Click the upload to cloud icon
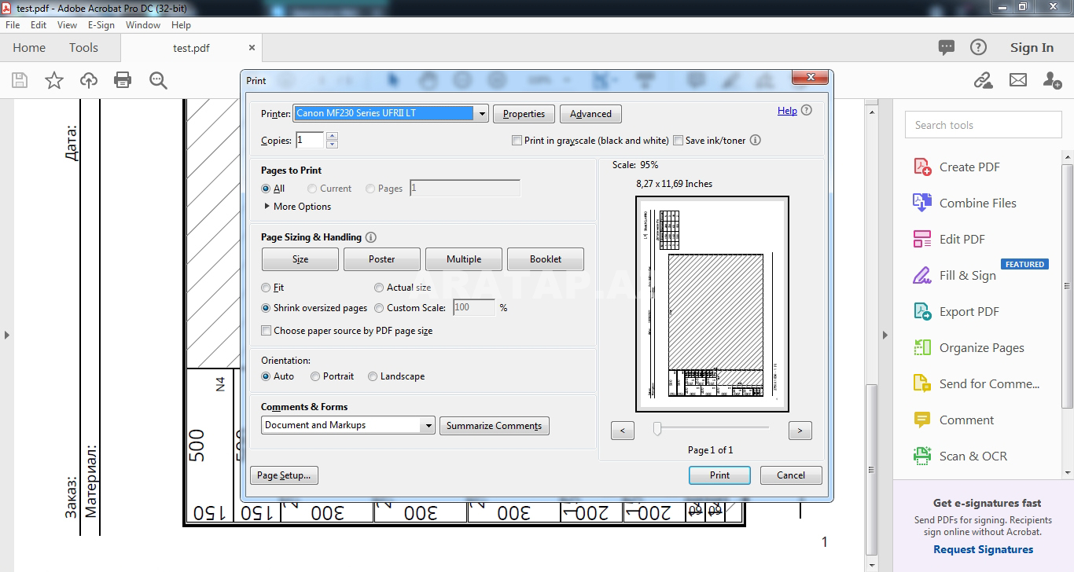Viewport: 1074px width, 572px height. click(x=89, y=80)
